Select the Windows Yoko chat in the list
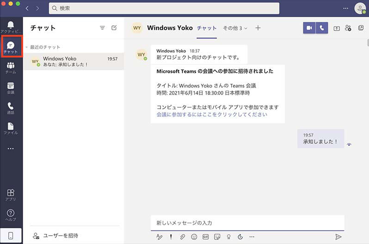 point(74,61)
